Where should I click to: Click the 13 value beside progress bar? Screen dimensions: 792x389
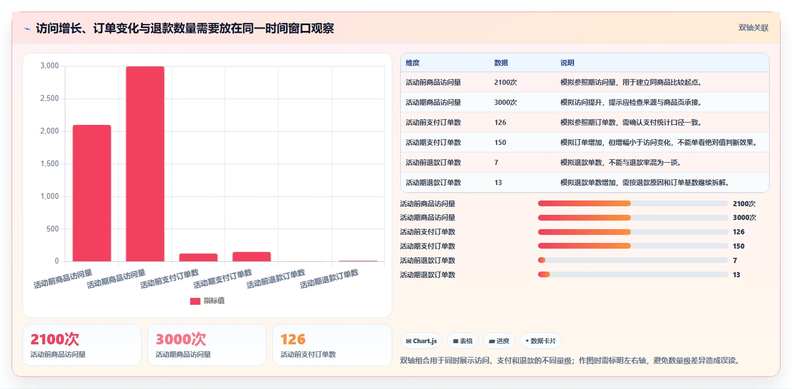737,275
